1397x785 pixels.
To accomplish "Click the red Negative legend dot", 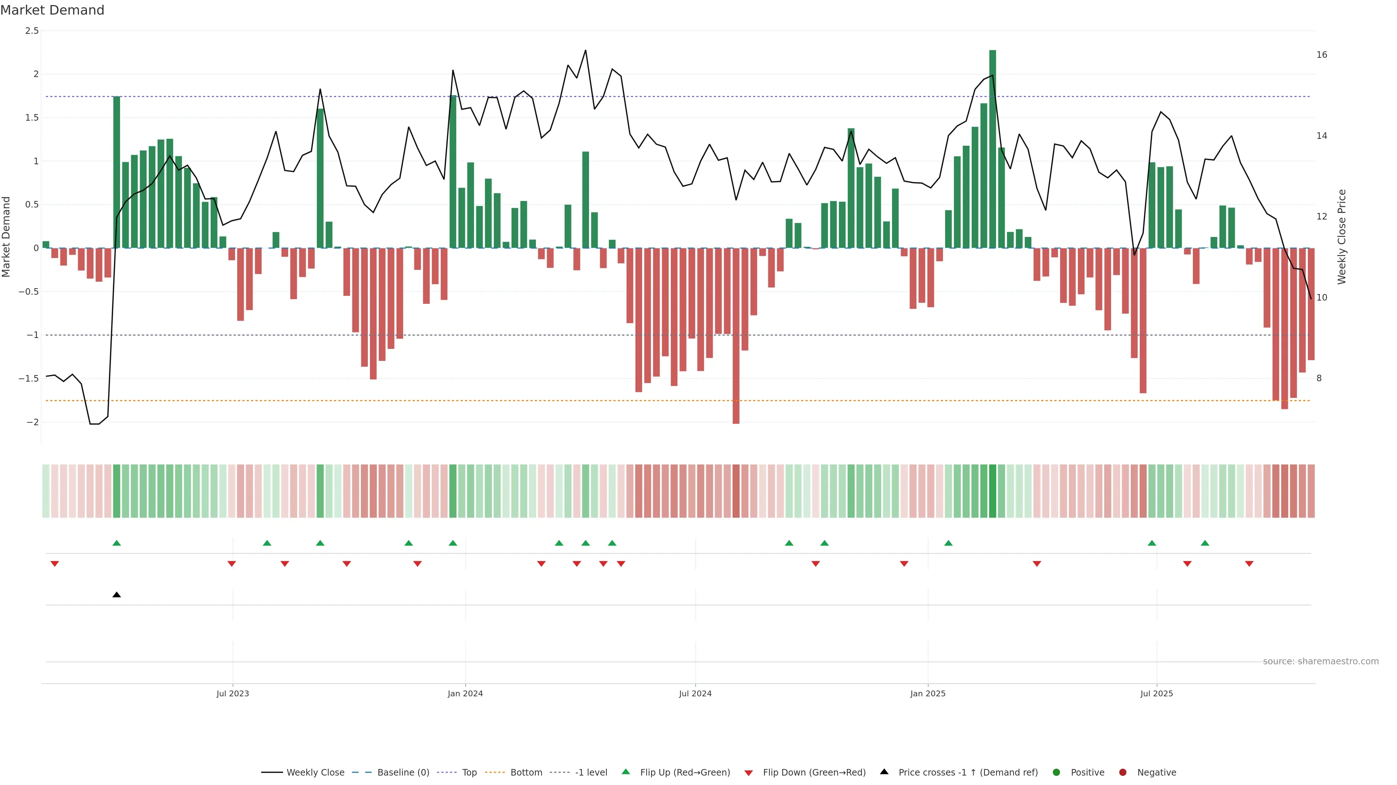I will coord(1123,773).
